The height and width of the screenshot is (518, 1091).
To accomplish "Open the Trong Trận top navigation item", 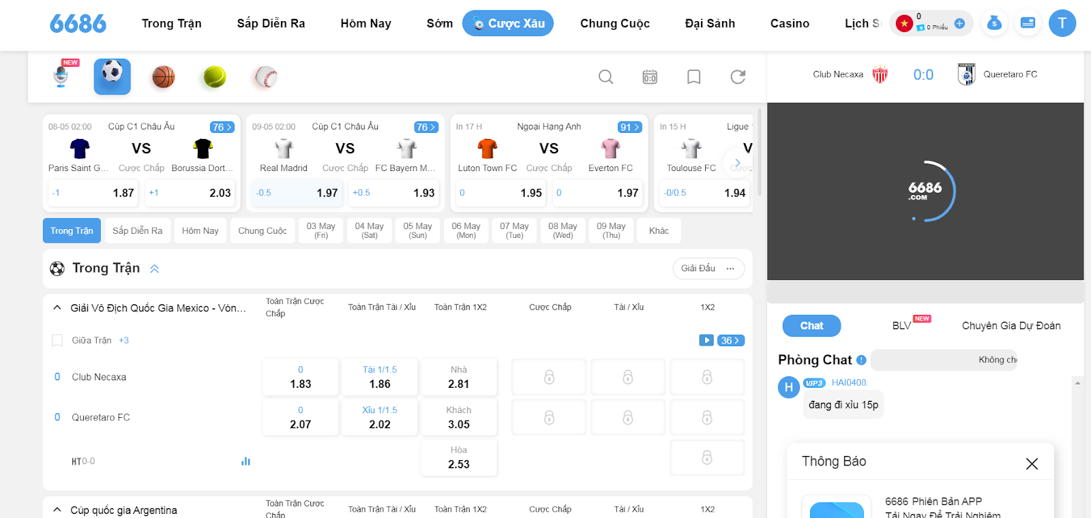I will point(172,24).
